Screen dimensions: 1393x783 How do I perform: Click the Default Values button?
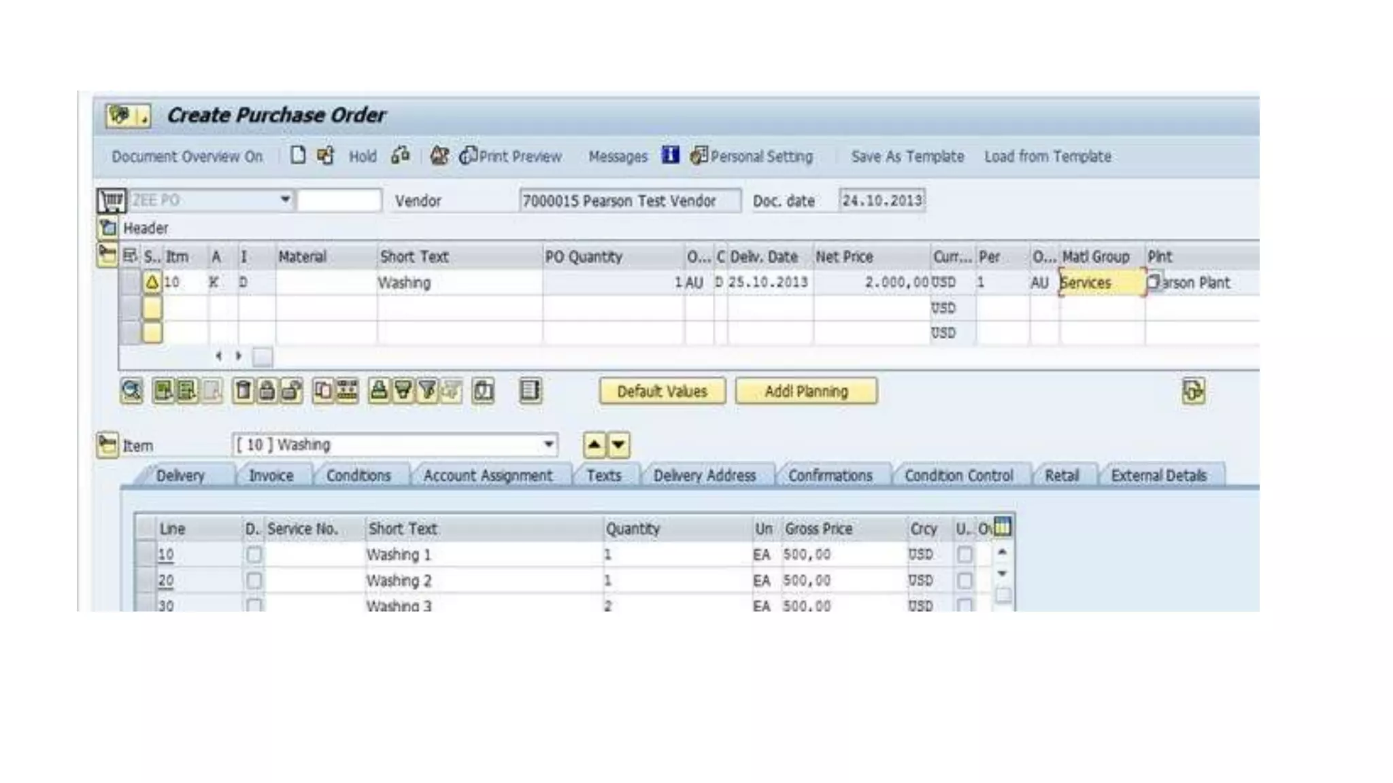662,391
